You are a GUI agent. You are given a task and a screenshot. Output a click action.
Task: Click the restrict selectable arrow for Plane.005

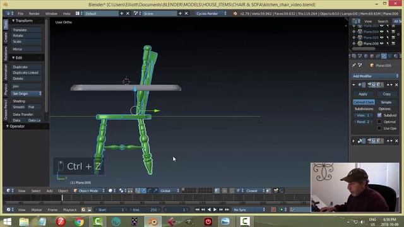tap(388, 38)
